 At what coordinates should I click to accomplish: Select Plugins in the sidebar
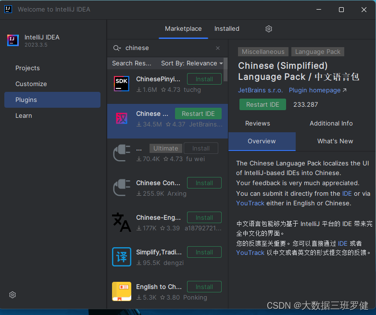click(52, 100)
